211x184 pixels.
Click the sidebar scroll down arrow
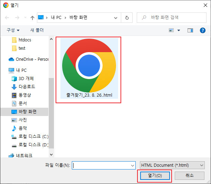tap(51, 155)
